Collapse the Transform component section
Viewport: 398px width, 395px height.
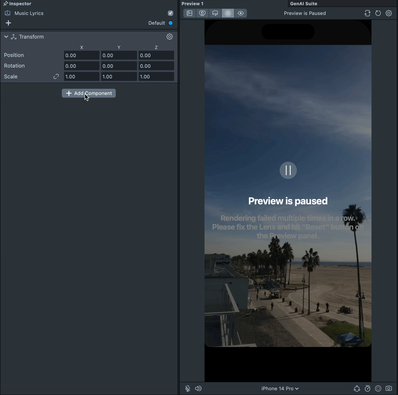tap(6, 37)
